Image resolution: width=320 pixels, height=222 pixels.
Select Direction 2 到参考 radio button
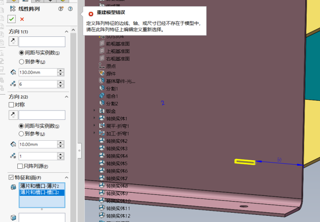click(21, 134)
